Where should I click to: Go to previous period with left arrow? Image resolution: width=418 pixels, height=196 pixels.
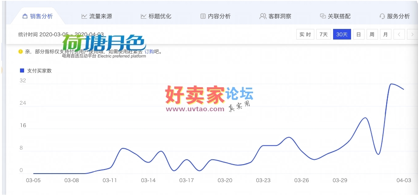click(x=399, y=35)
